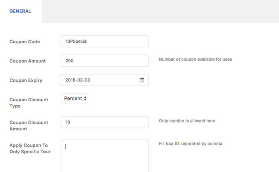This screenshot has width=279, height=172.
Task: Click the 'Only number is allowed here' hint
Action: 187,121
